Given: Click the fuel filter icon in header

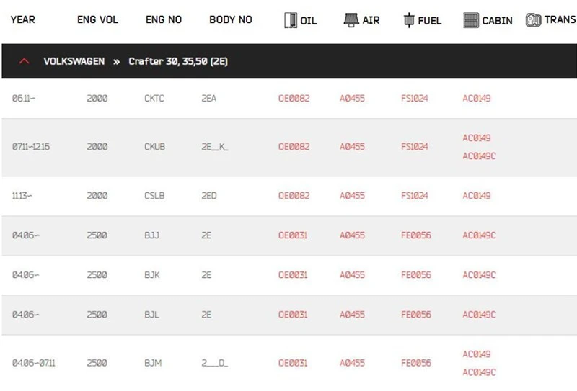Looking at the screenshot, I should pyautogui.click(x=409, y=20).
